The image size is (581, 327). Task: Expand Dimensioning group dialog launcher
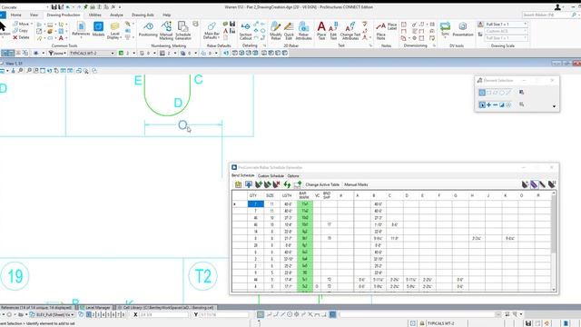(x=434, y=45)
